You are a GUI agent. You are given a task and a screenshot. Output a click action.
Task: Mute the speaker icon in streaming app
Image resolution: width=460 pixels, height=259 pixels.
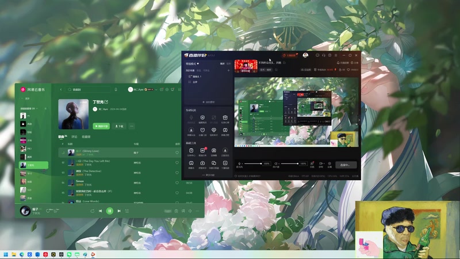[276, 163]
